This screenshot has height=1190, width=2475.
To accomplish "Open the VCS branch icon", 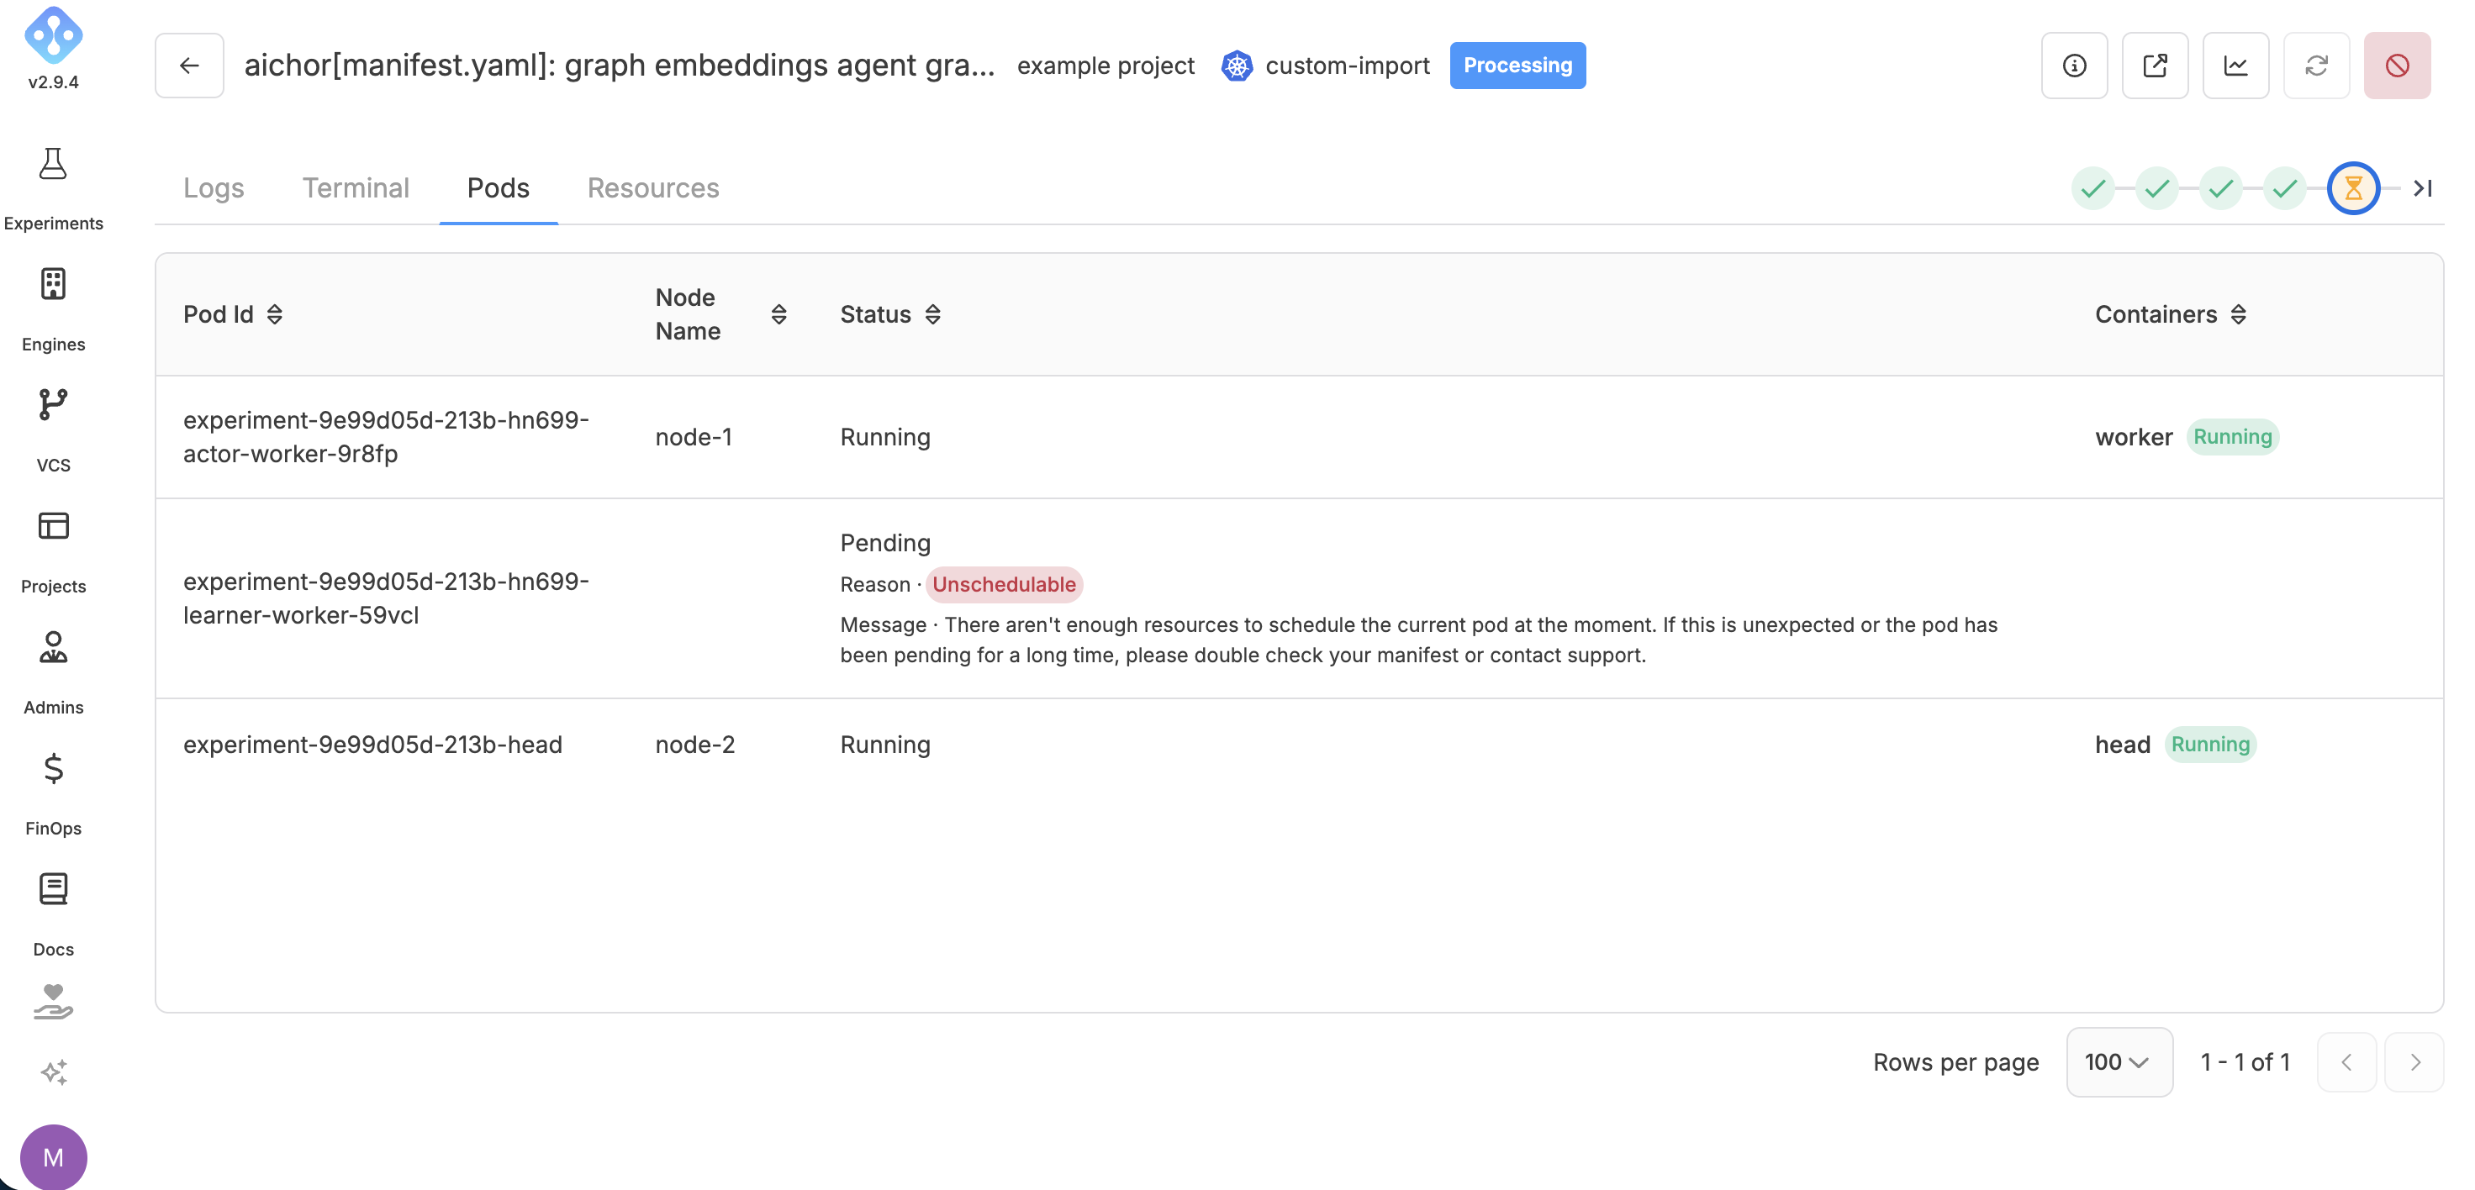I will click(x=53, y=404).
